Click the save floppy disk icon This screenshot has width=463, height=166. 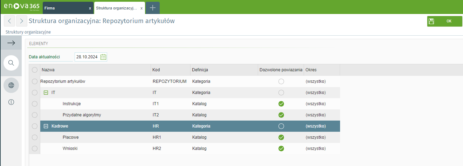431,21
